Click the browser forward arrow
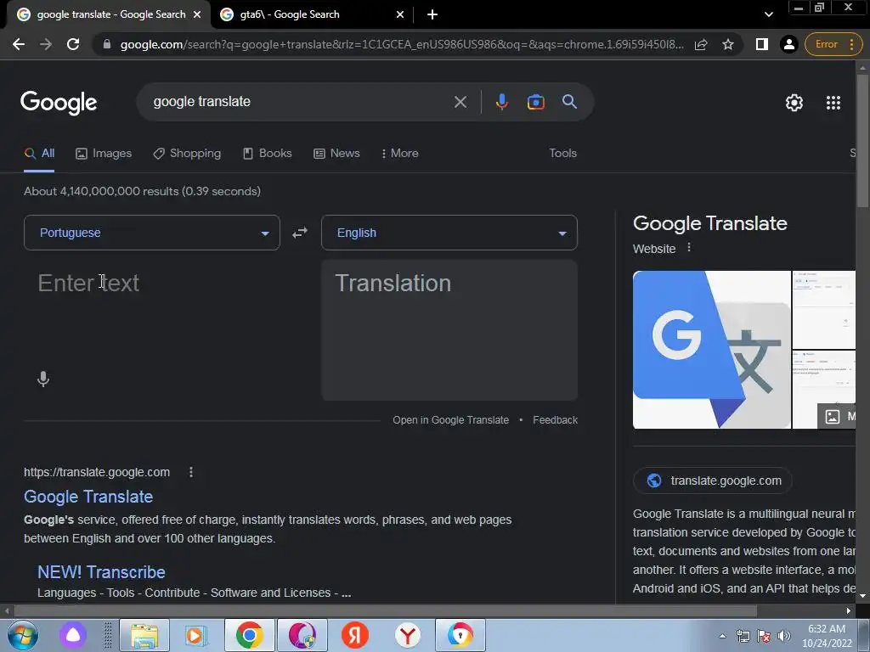 46,44
